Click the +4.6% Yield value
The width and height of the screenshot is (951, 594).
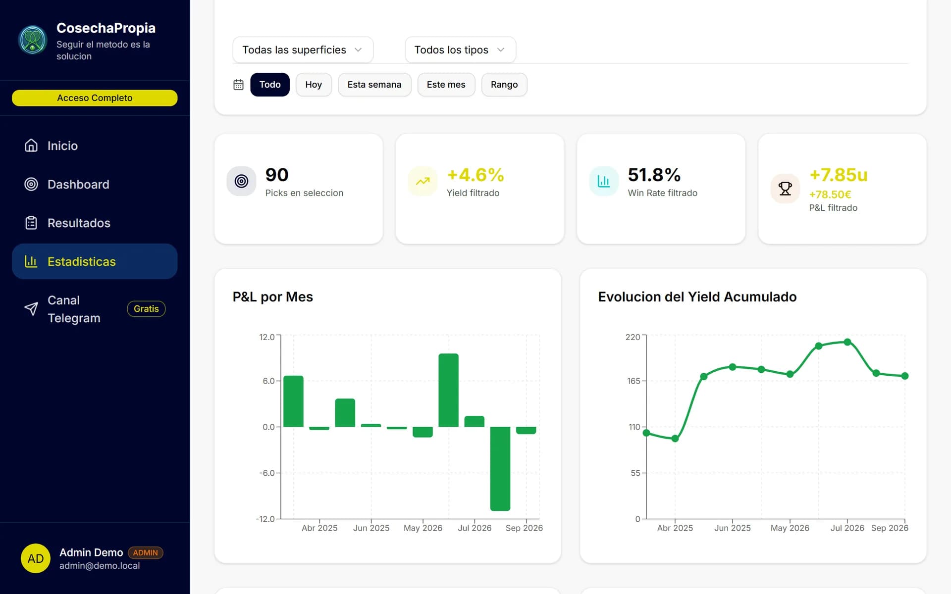tap(475, 175)
